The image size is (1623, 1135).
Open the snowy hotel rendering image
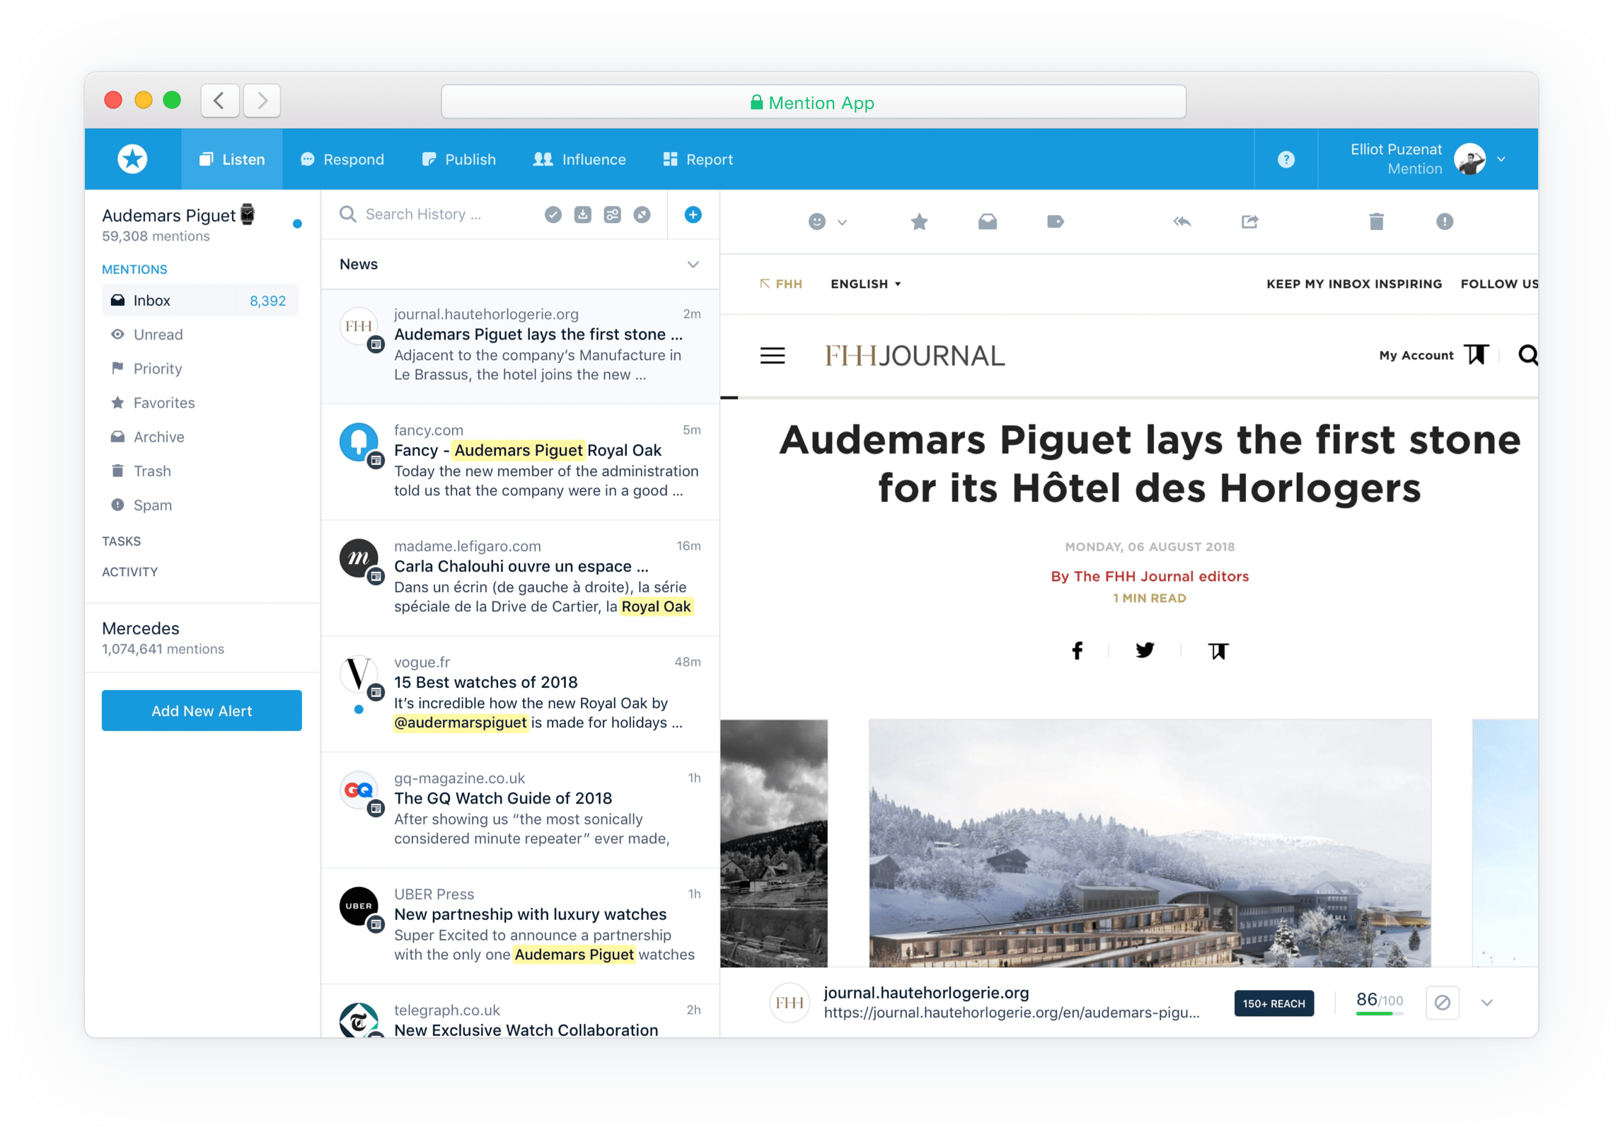(1149, 842)
